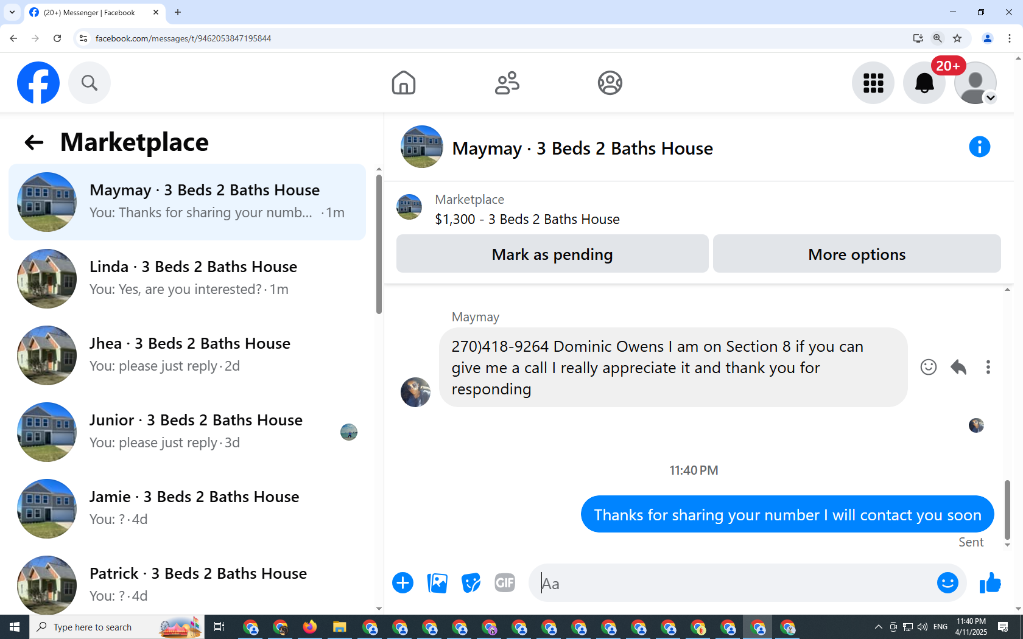
Task: Open File Explorer from the taskbar
Action: tap(340, 627)
